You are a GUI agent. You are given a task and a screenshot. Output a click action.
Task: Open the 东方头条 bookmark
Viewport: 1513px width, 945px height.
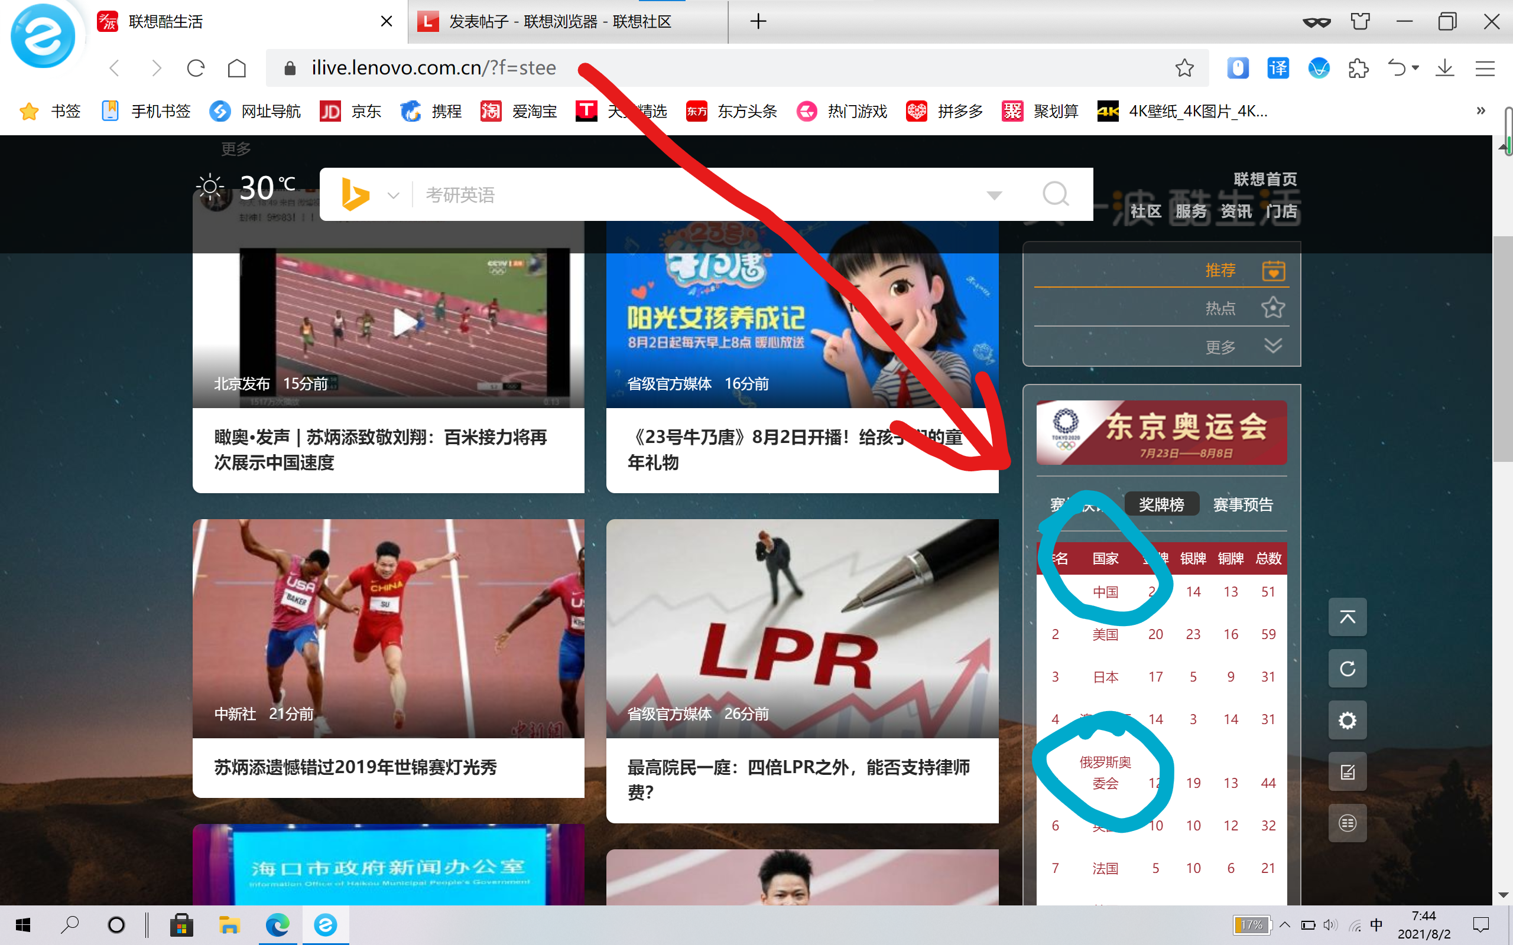click(731, 111)
